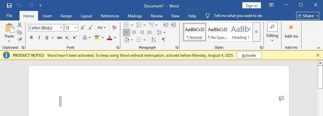Click the Multilevel List icon
Image resolution: width=323 pixels, height=116 pixels.
(x=151, y=25)
